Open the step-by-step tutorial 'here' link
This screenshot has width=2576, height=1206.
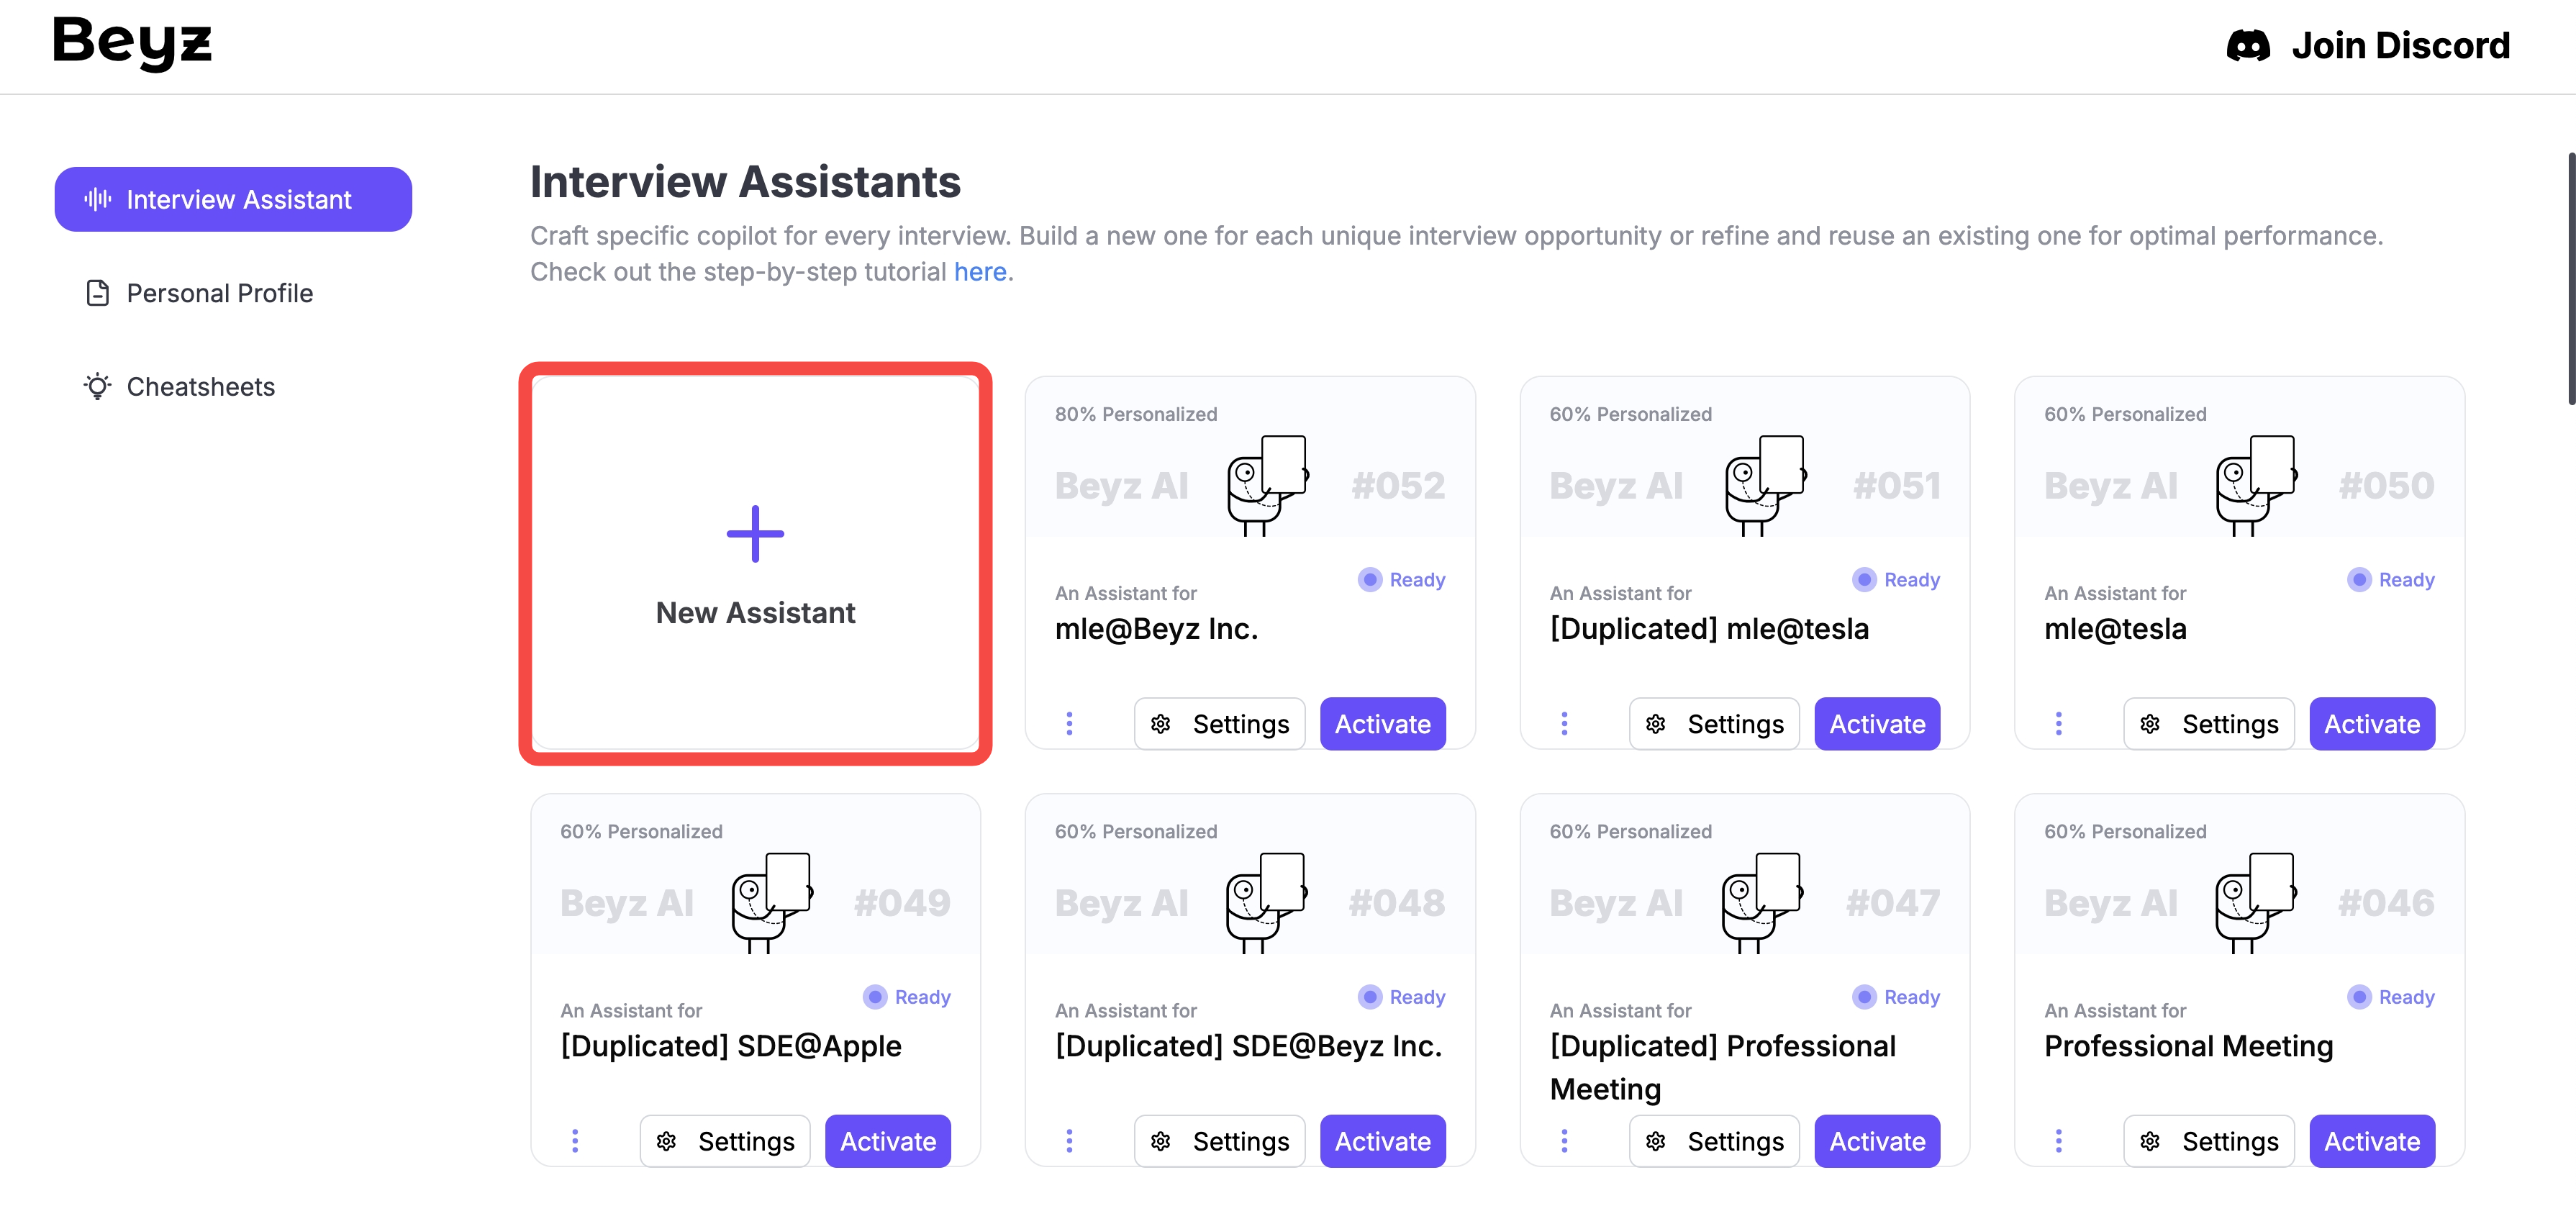click(979, 272)
